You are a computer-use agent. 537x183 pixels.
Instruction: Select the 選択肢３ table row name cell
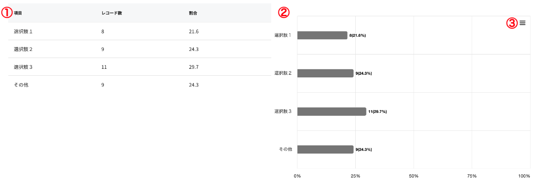tap(23, 67)
